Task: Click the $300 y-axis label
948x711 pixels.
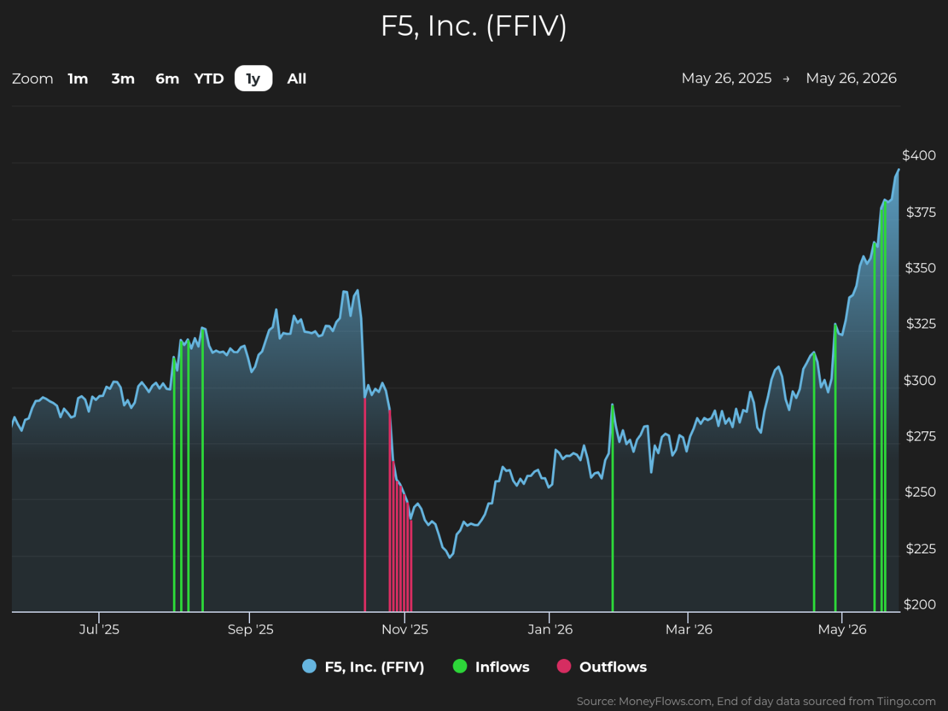Action: pyautogui.click(x=920, y=381)
